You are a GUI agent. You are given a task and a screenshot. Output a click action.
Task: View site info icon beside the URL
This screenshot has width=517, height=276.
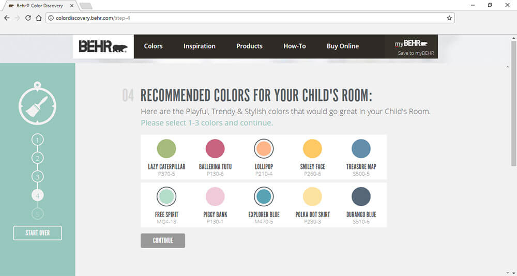[x=51, y=18]
